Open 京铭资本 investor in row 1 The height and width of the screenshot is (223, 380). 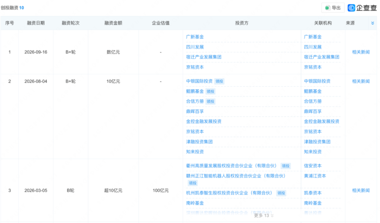coord(195,67)
